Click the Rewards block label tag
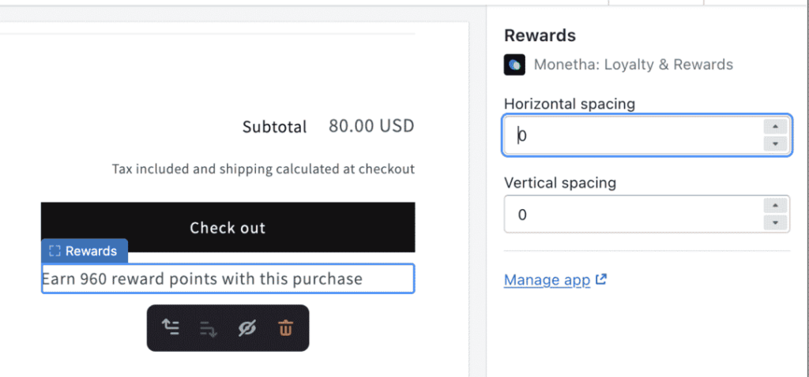The width and height of the screenshot is (809, 377). 84,251
